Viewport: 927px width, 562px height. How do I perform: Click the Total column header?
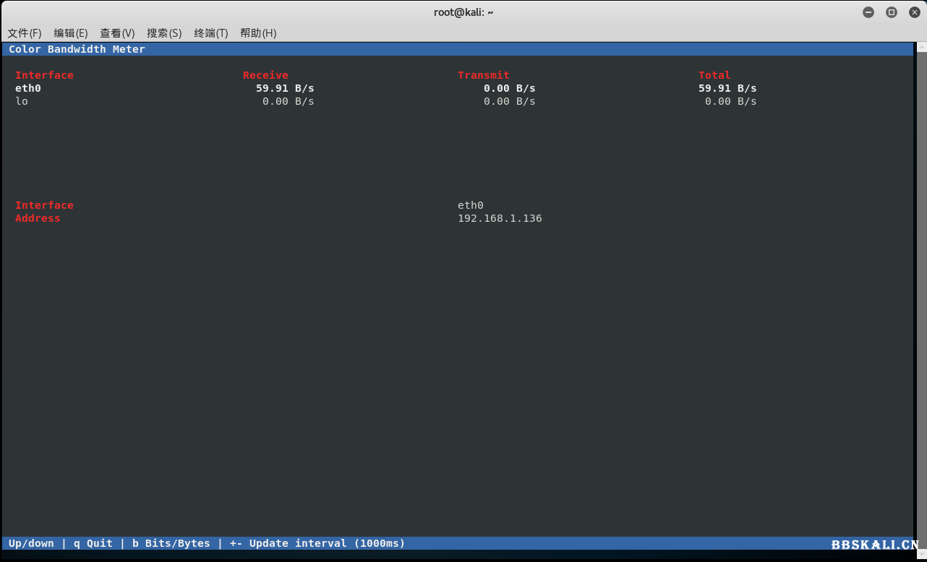pos(714,75)
